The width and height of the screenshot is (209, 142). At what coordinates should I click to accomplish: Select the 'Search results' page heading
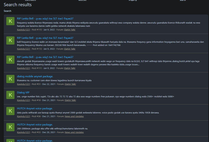click(x=18, y=5)
